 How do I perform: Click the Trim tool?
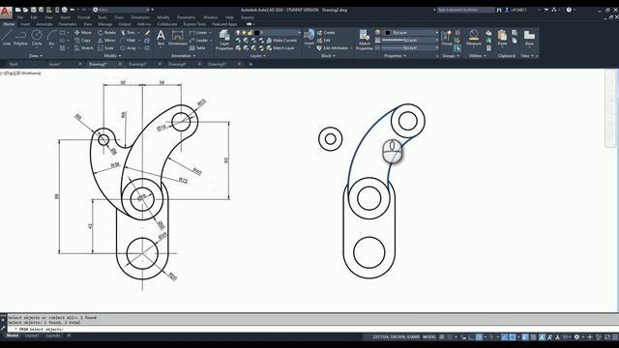click(128, 32)
